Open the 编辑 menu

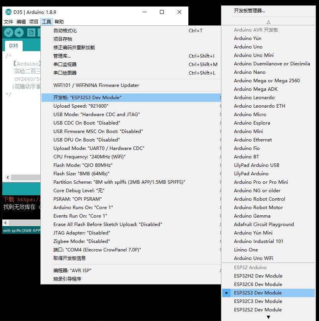21,22
